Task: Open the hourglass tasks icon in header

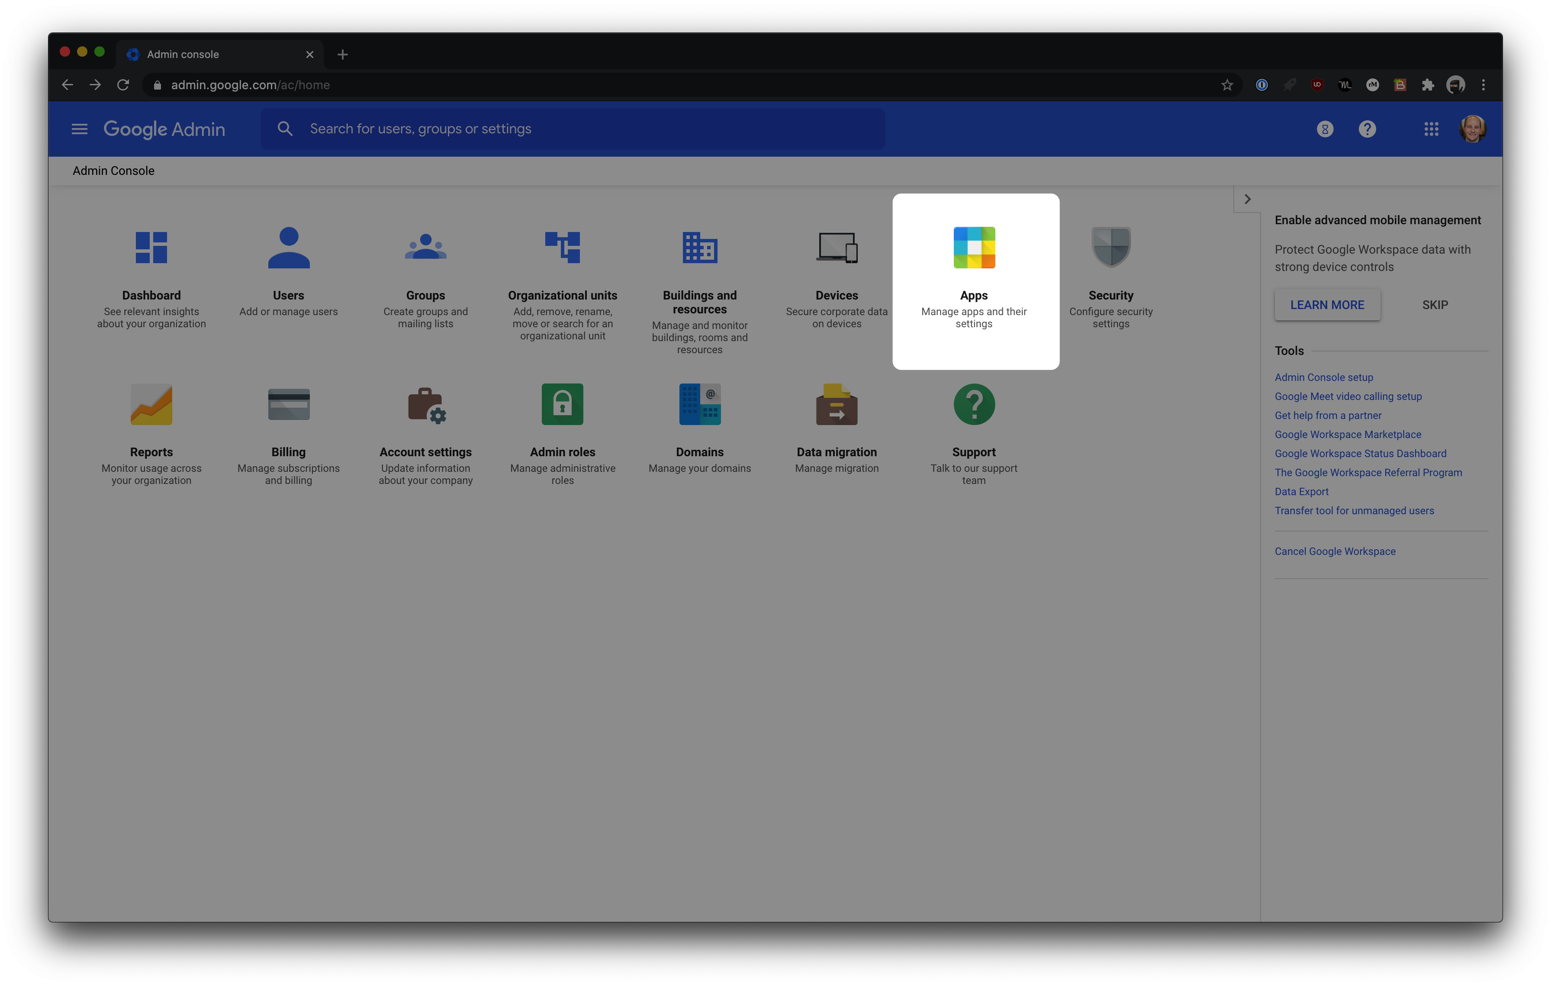Action: 1325,129
